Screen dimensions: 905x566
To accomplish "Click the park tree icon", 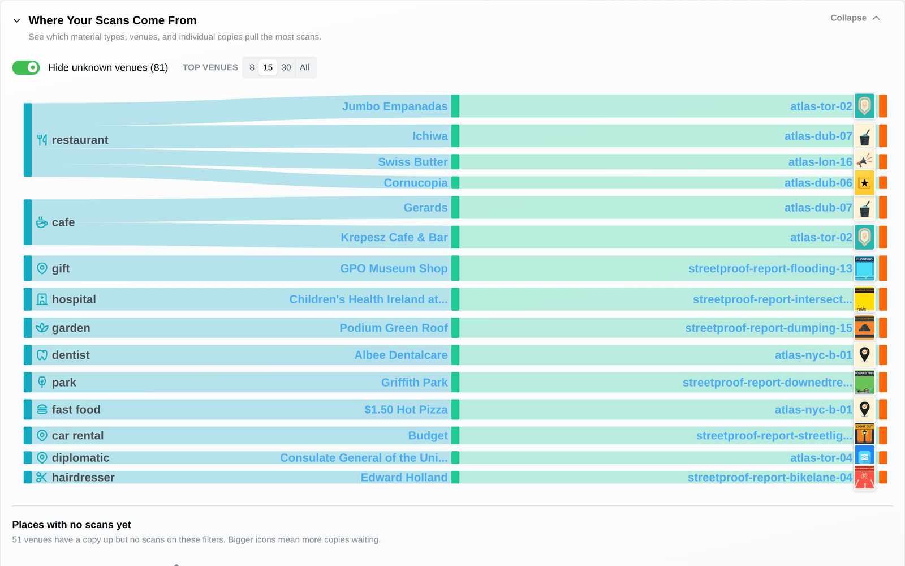I will tap(42, 382).
